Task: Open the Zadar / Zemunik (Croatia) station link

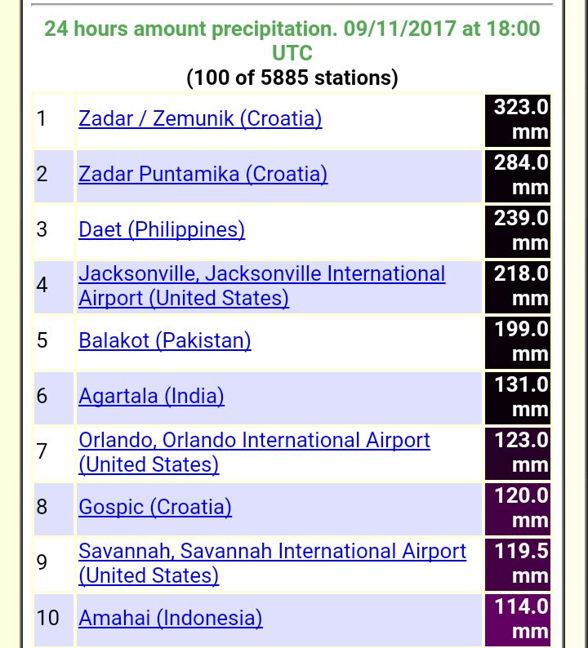Action: point(200,118)
